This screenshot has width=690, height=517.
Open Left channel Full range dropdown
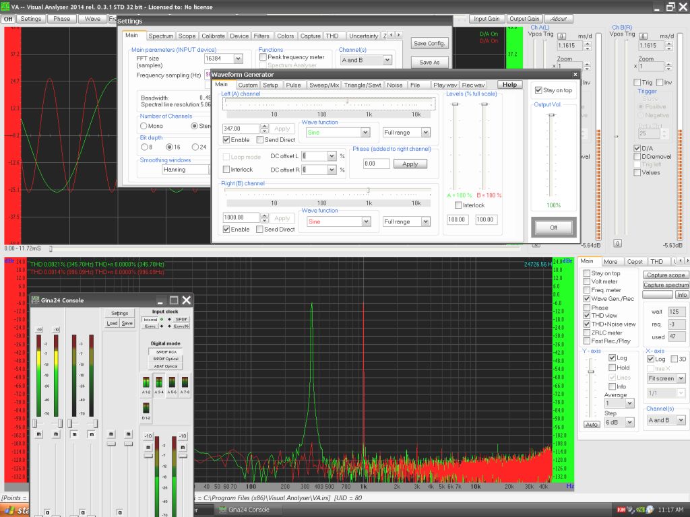click(425, 133)
